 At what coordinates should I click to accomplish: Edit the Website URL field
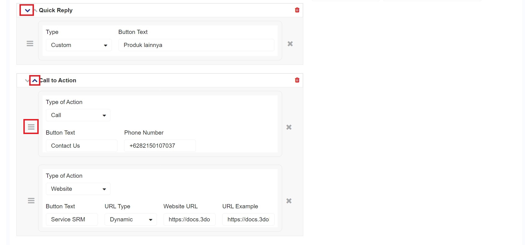189,219
